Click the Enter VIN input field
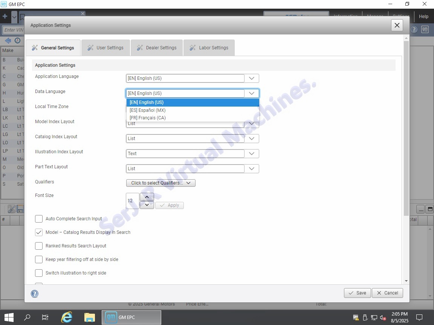Image resolution: width=434 pixels, height=325 pixels. click(13, 30)
